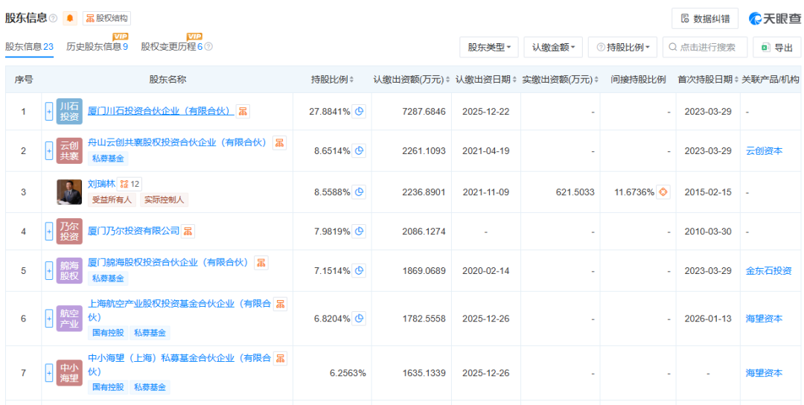Click pie chart icon next to 27.8841%
This screenshot has height=405, width=804.
click(x=359, y=111)
